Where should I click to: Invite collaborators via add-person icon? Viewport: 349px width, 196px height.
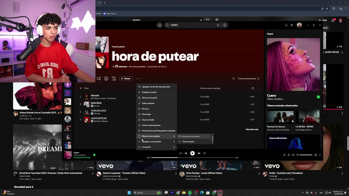coord(114,78)
